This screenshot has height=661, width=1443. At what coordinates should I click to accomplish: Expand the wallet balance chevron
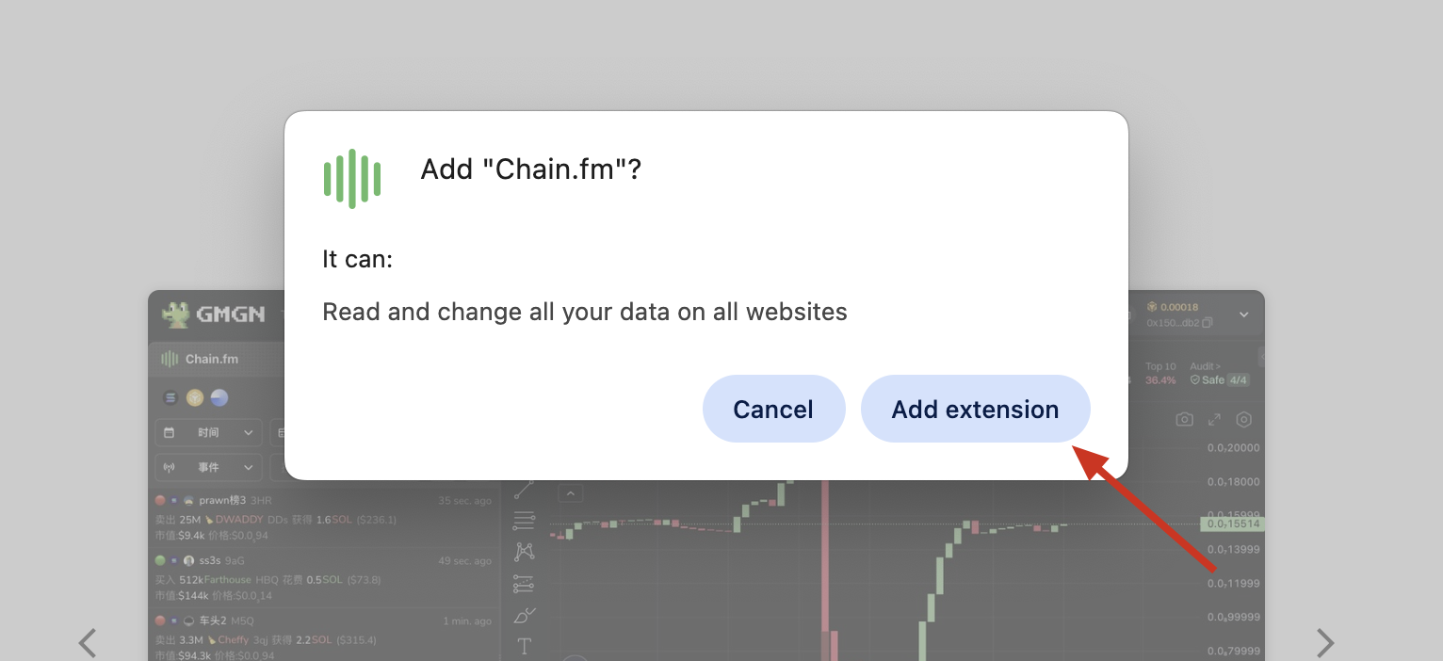1244,314
